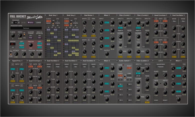Open the V dropdown of Dual Noise 1
Image resolution: width=195 pixels, height=117 pixels.
(81, 15)
